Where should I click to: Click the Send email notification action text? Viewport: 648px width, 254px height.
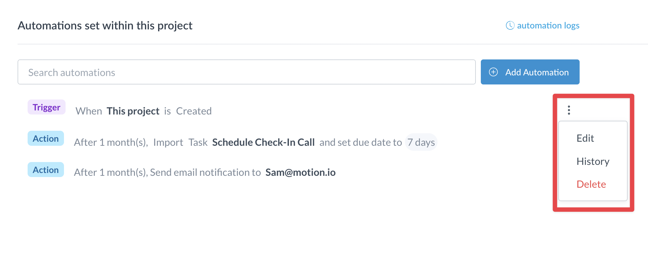coord(205,172)
